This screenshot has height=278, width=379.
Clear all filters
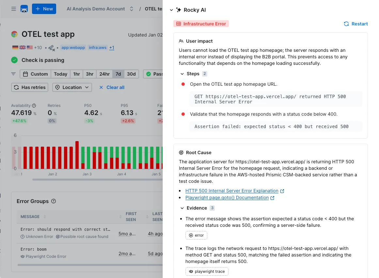click(x=112, y=87)
